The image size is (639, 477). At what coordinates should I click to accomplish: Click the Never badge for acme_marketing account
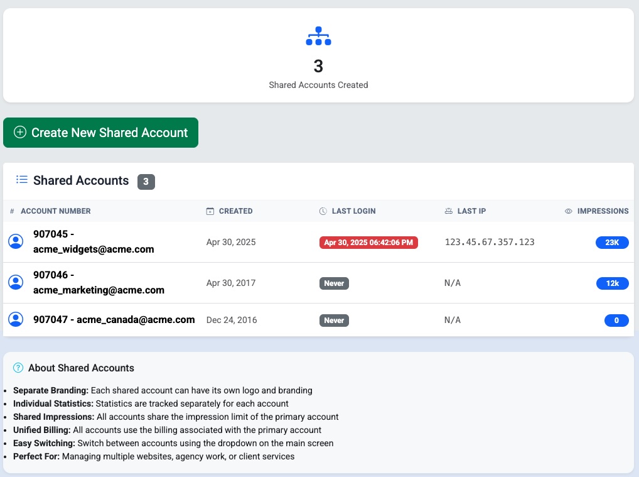tap(334, 283)
